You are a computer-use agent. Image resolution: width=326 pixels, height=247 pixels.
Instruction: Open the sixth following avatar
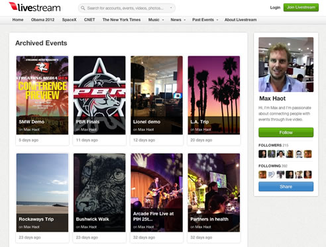tap(307, 175)
